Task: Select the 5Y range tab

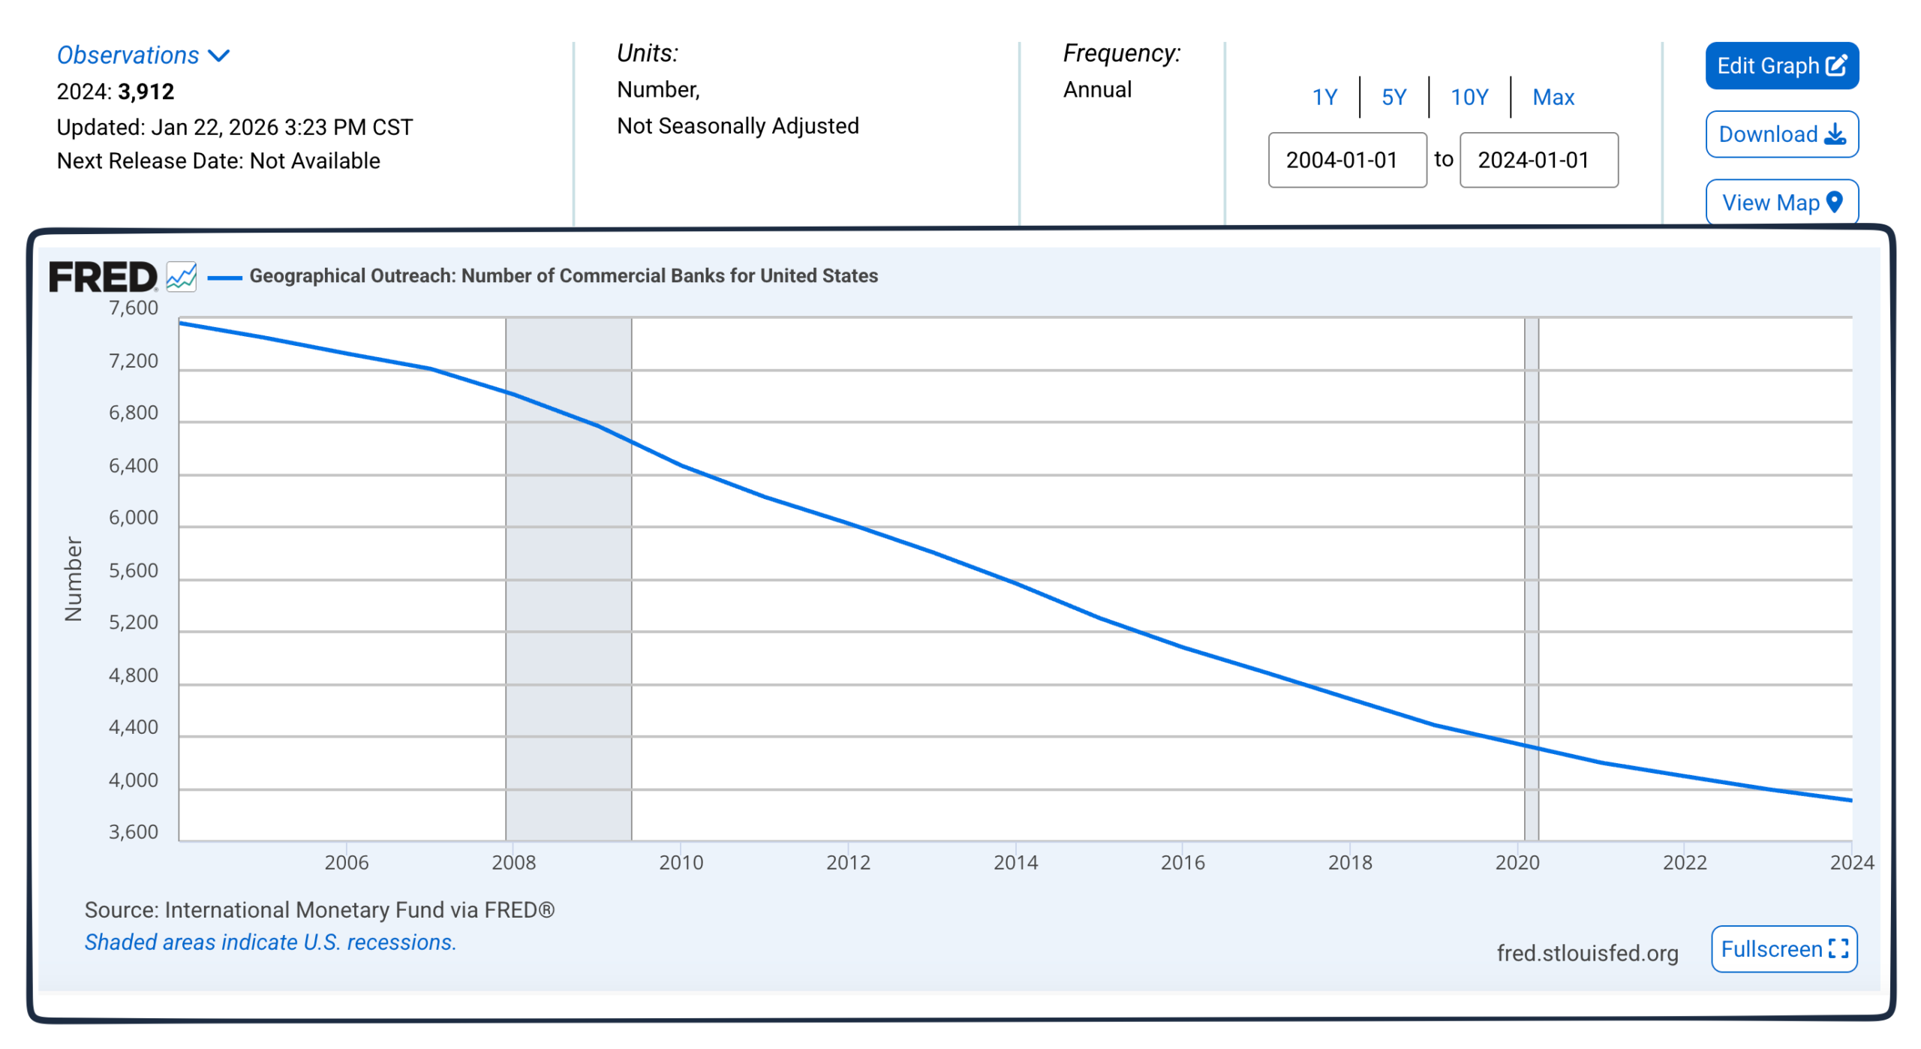Action: (x=1394, y=97)
